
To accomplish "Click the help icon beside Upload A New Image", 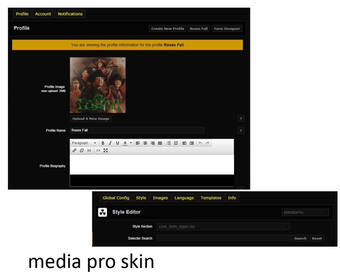I will tap(241, 119).
